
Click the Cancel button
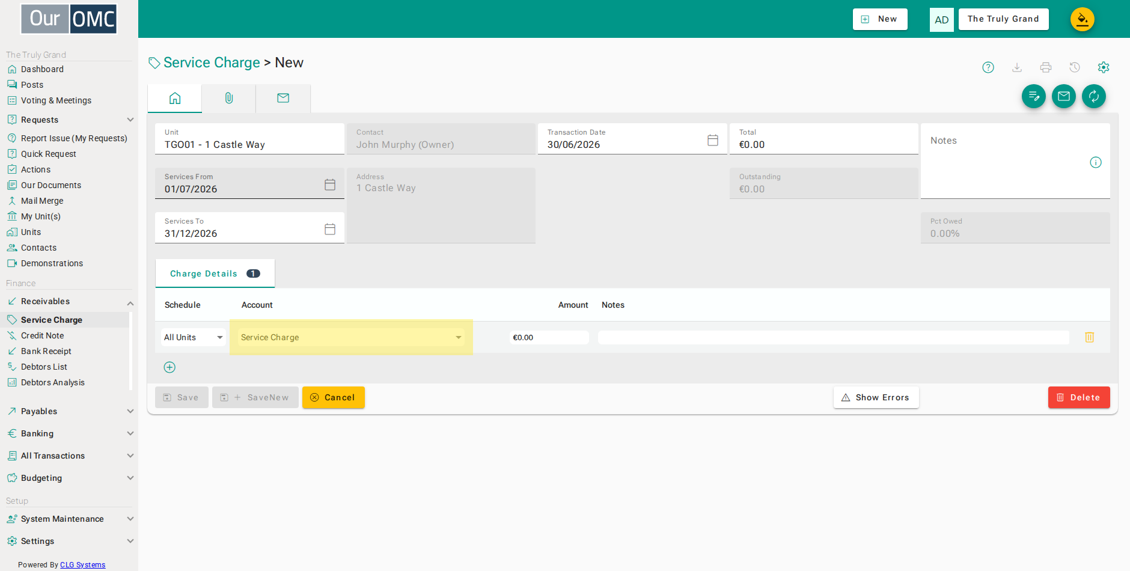334,397
